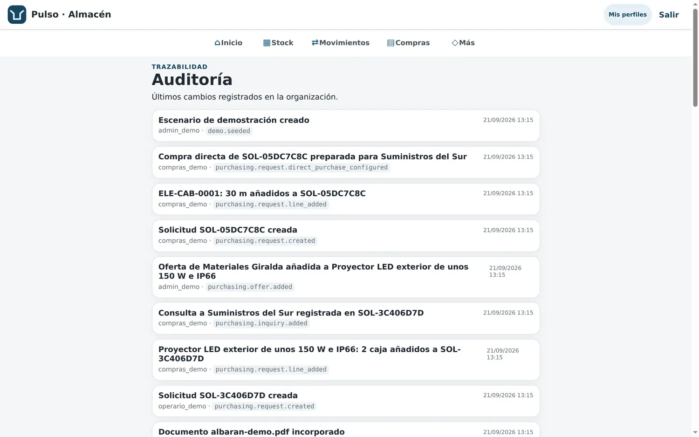This screenshot has width=699, height=437.
Task: Go to the Inicio tab
Action: point(228,43)
